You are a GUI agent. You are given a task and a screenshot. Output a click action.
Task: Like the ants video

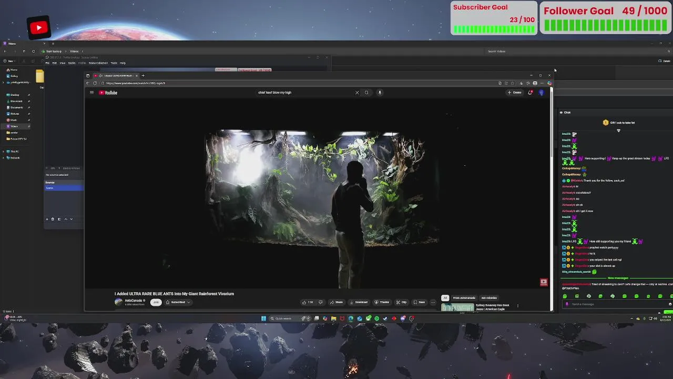pyautogui.click(x=308, y=302)
